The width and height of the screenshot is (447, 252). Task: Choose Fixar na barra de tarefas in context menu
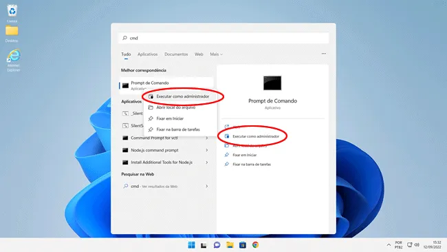point(181,129)
